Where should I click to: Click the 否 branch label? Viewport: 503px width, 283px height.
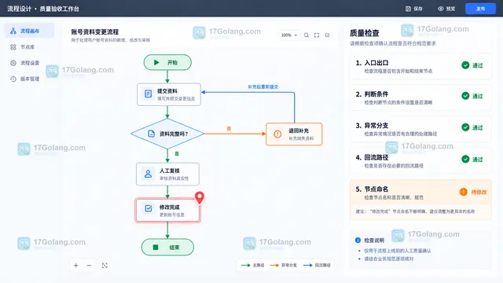pos(229,128)
